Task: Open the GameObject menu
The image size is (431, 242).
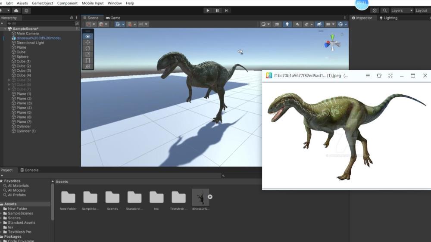Action: [43, 3]
